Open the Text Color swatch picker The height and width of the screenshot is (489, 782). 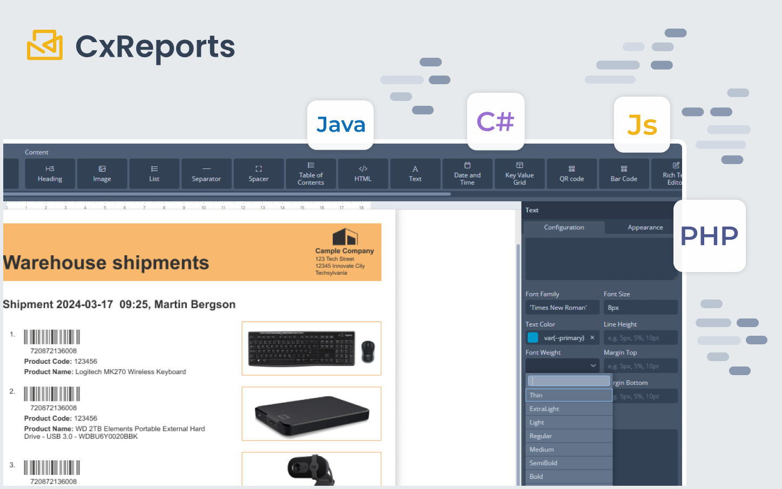point(533,337)
